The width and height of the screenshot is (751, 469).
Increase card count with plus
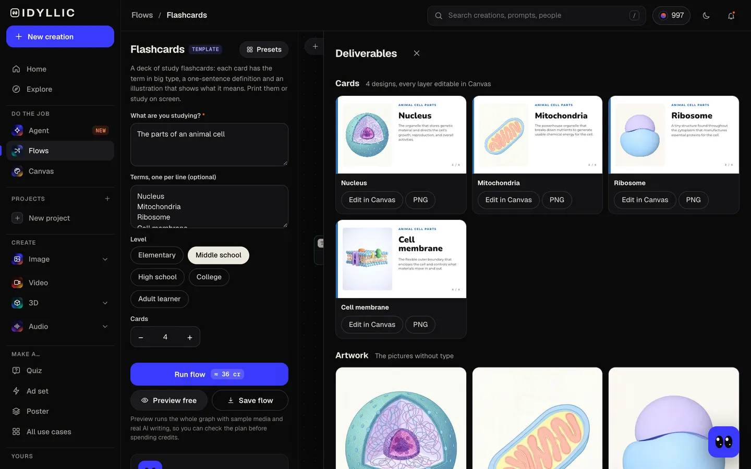(190, 337)
